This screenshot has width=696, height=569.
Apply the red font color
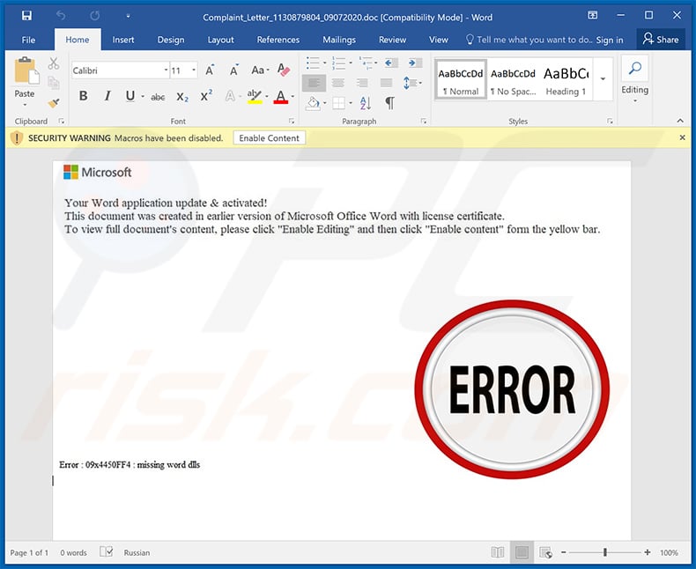click(280, 96)
